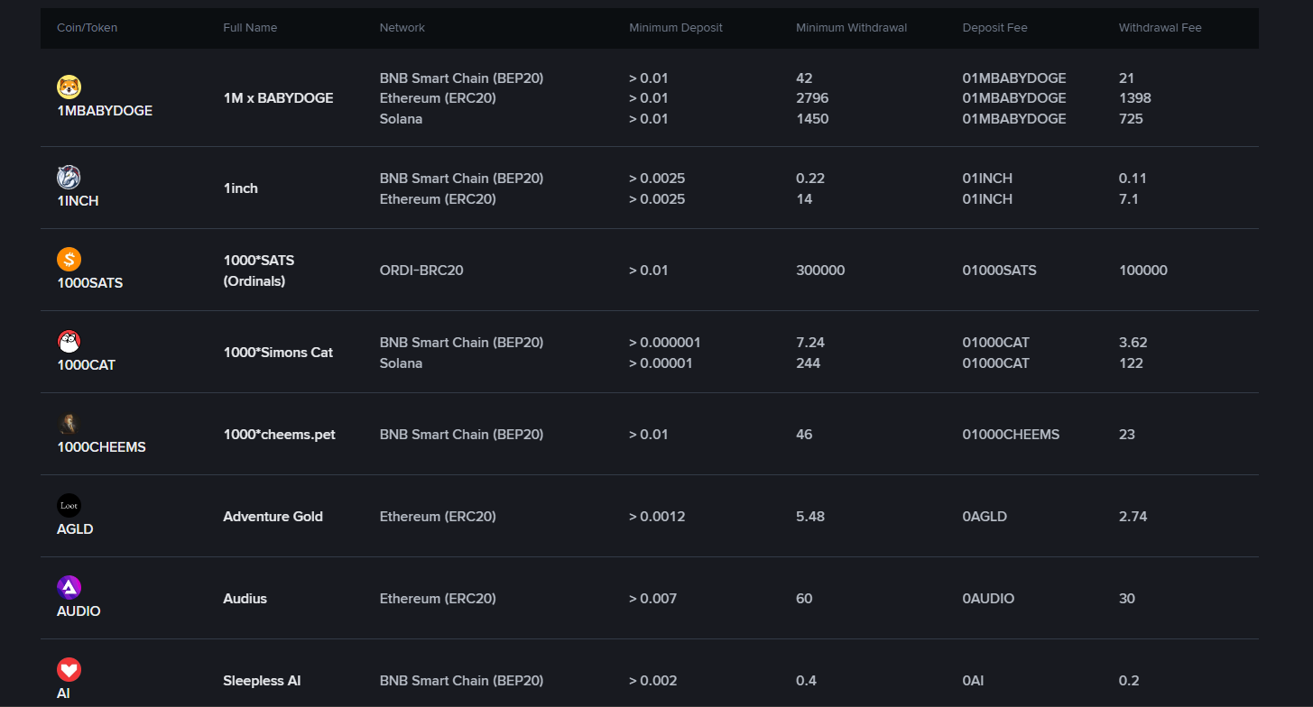Click Solana network in the 1MBABYDOGE row
1313x707 pixels.
point(401,119)
